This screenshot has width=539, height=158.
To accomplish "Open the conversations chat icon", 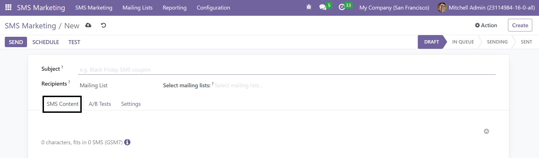I will pos(323,7).
